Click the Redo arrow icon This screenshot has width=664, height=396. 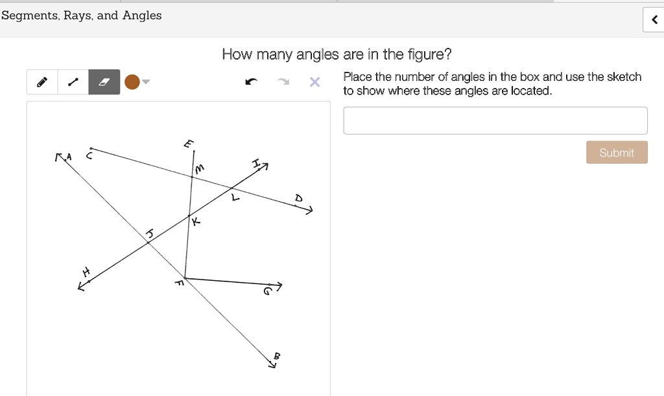(x=283, y=82)
